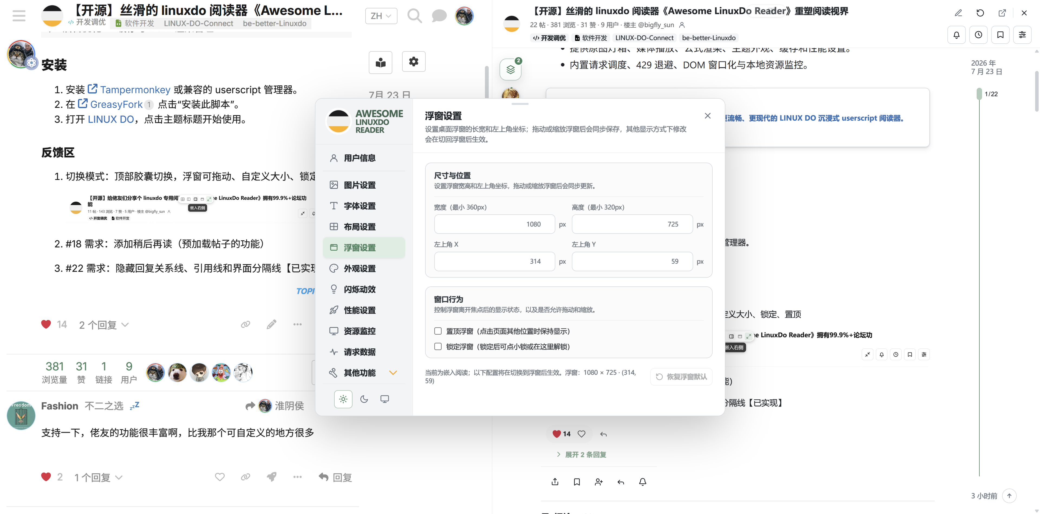The height and width of the screenshot is (514, 1040).
Task: Click 恢复浮窗默认 button
Action: (681, 377)
